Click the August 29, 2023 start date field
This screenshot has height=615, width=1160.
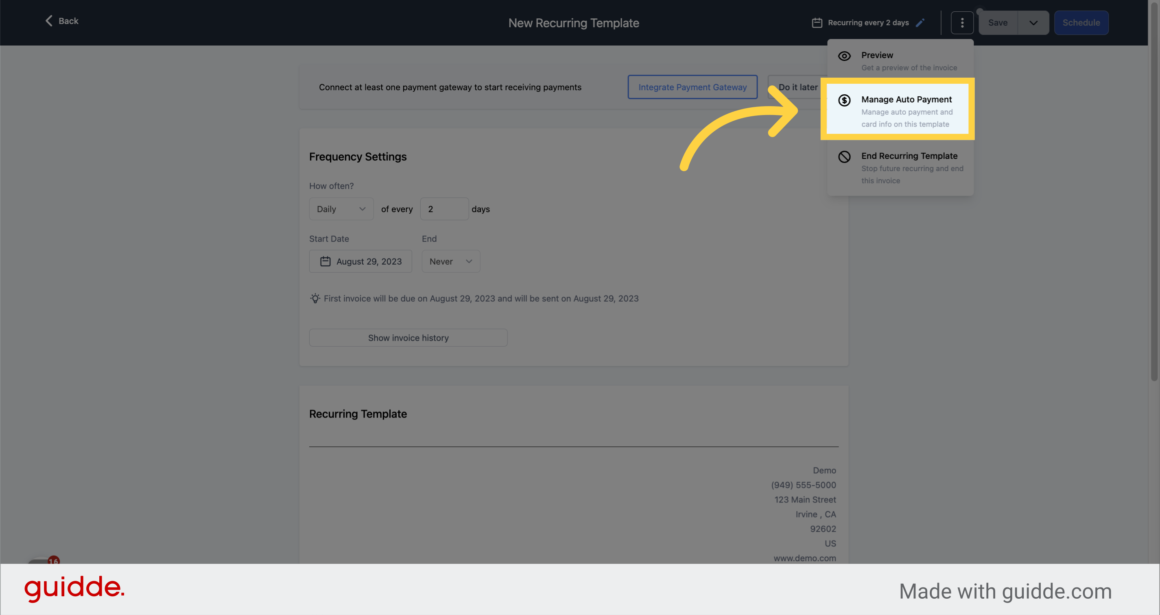click(x=360, y=261)
